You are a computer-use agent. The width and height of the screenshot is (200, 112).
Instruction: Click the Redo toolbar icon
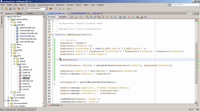[23, 9]
